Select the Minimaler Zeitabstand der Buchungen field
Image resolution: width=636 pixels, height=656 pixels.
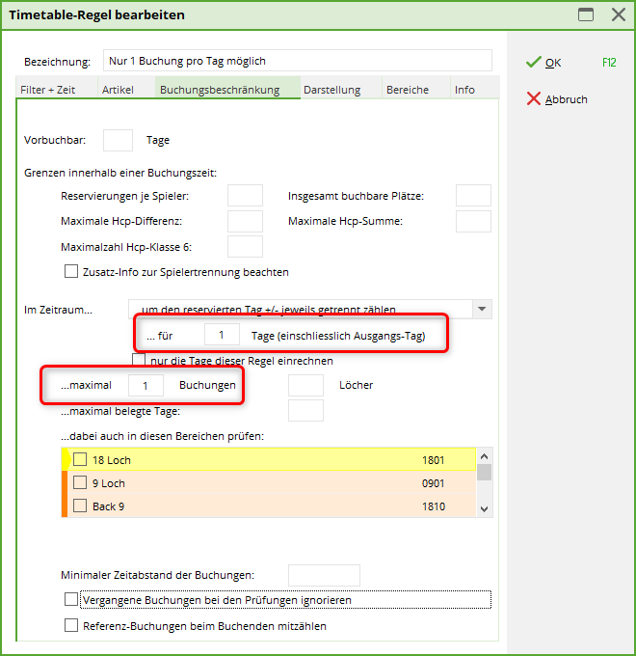(324, 575)
